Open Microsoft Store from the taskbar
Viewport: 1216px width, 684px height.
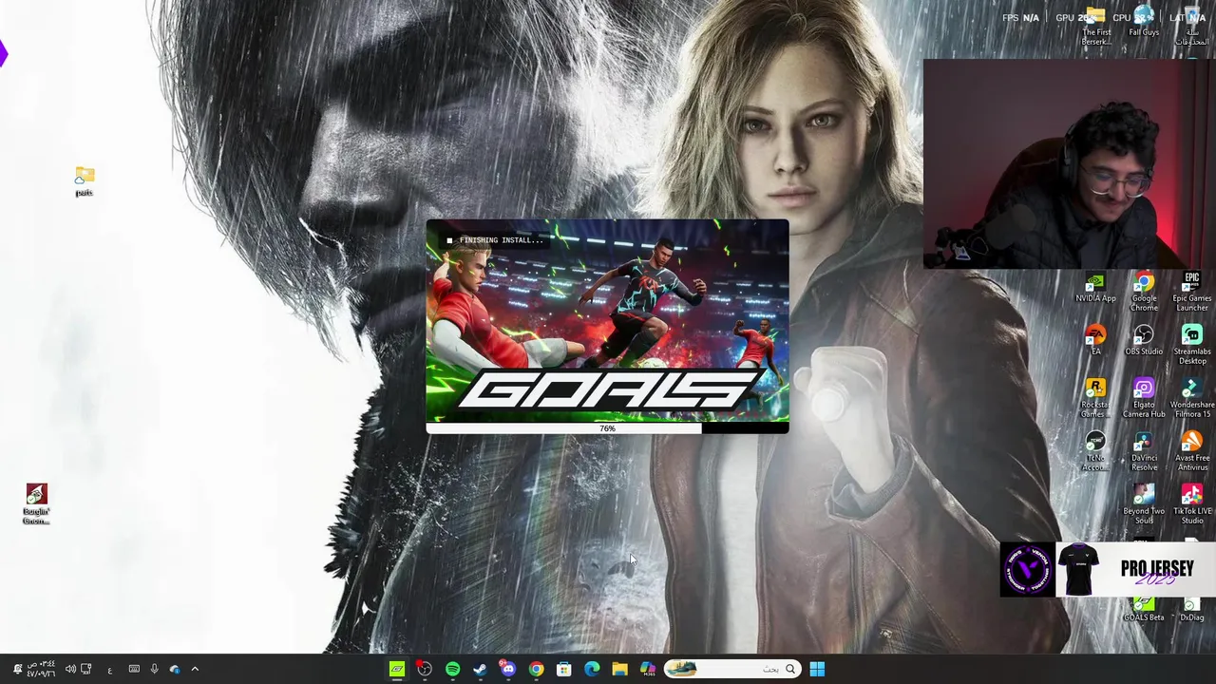(564, 669)
